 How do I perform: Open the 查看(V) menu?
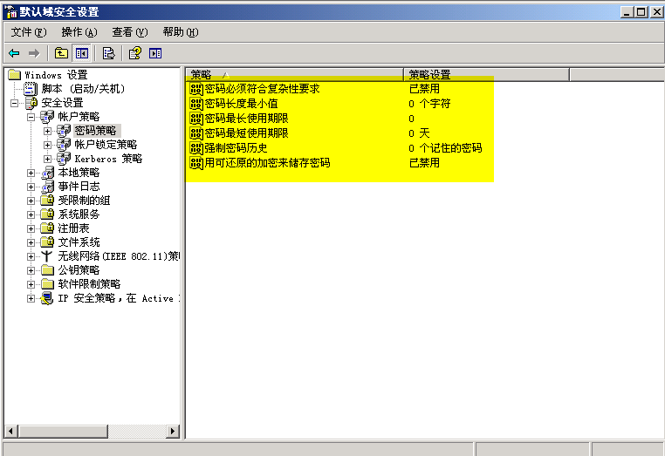[130, 32]
